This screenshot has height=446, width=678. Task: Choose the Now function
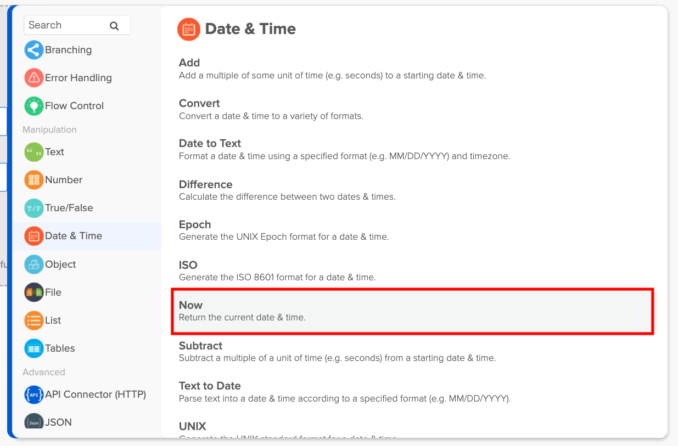point(412,310)
